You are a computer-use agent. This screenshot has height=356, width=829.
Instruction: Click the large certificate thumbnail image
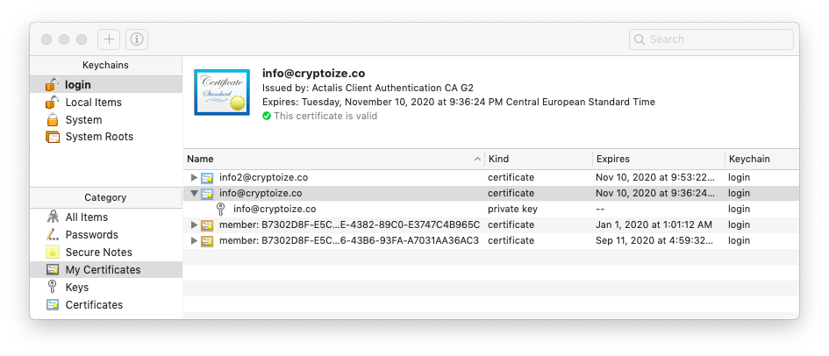click(x=222, y=92)
